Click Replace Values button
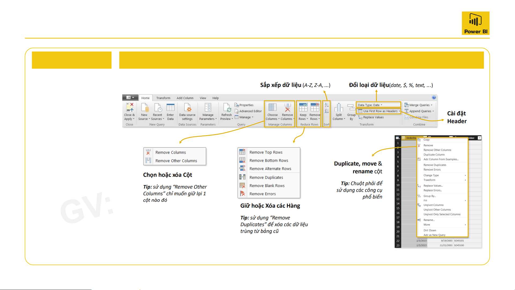Screen dimensions: 515x290 pyautogui.click(x=373, y=118)
